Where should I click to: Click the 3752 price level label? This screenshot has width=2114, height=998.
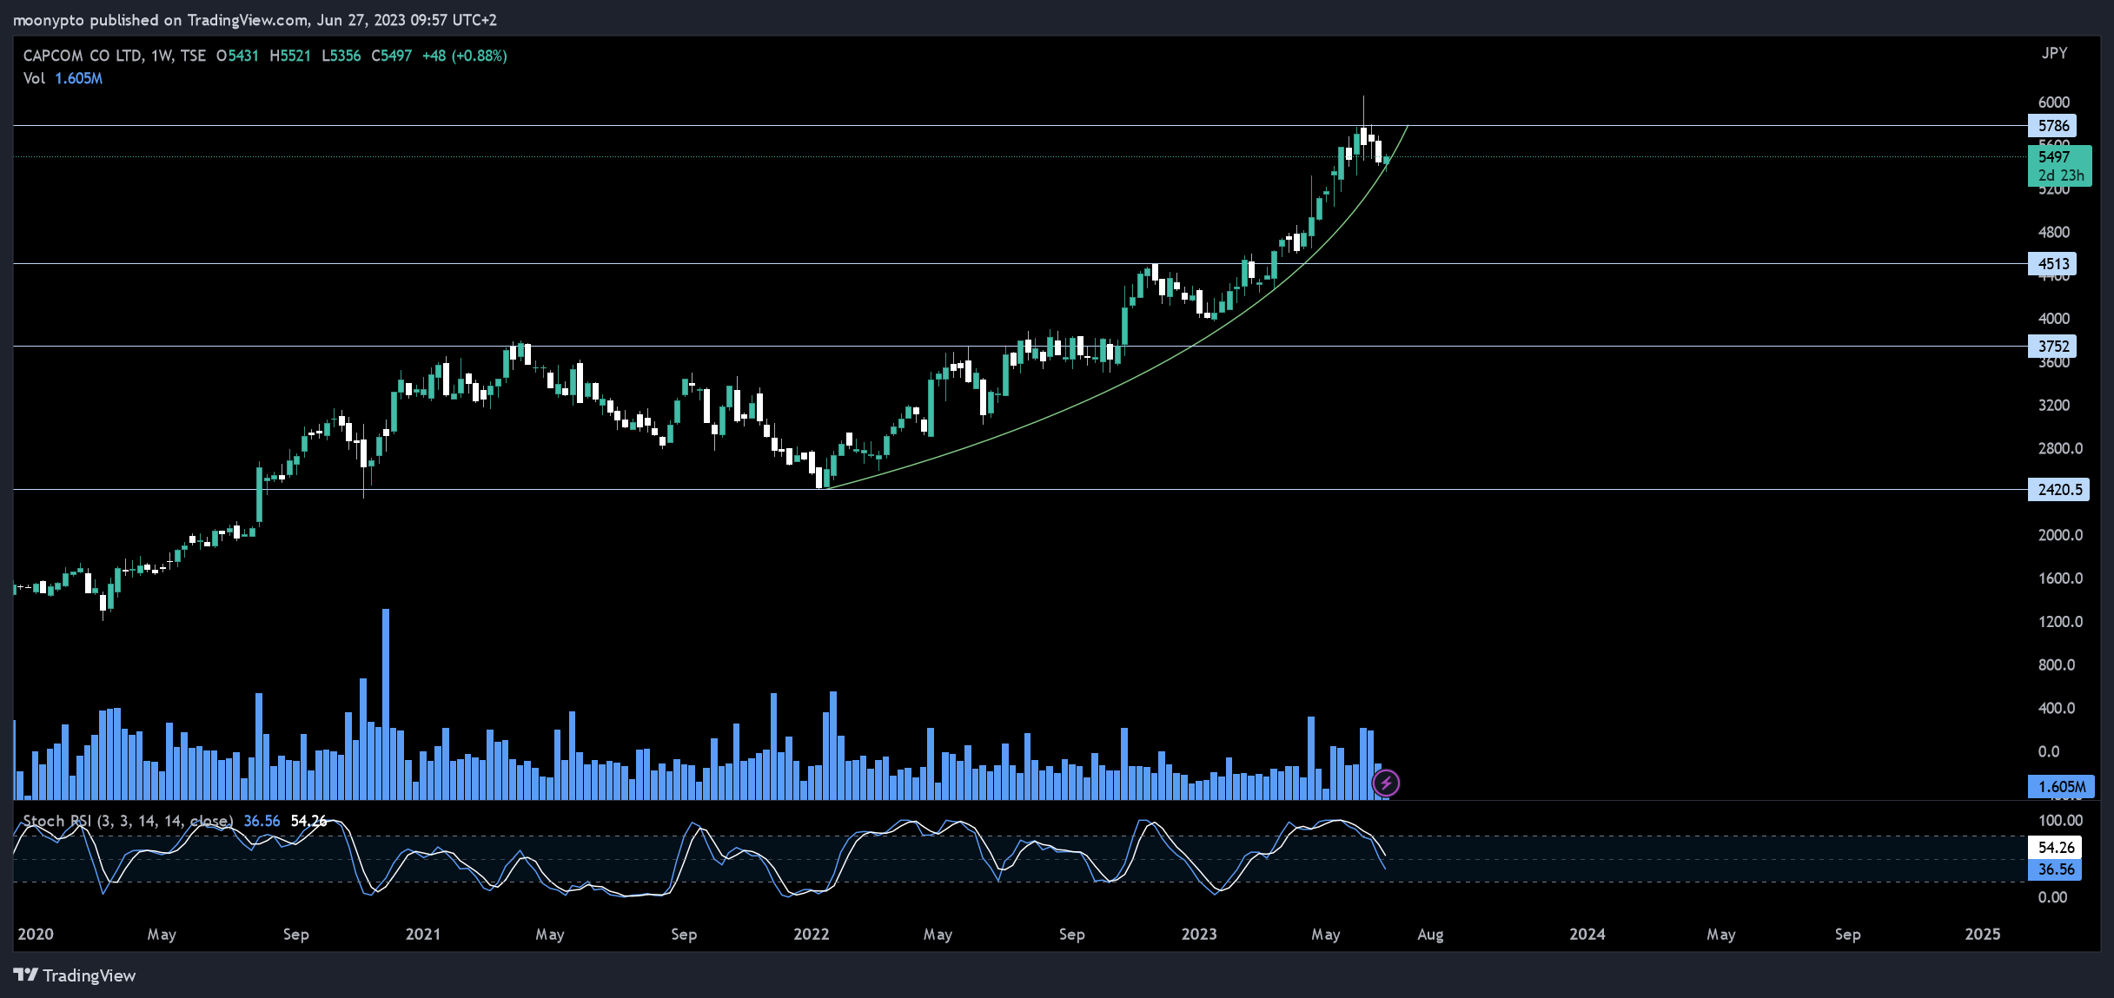[2052, 347]
